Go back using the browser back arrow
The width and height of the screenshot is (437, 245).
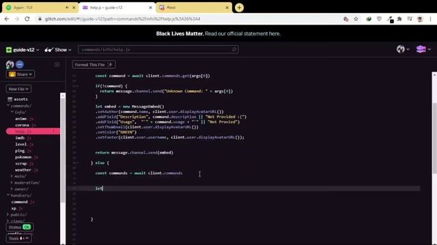(7, 19)
